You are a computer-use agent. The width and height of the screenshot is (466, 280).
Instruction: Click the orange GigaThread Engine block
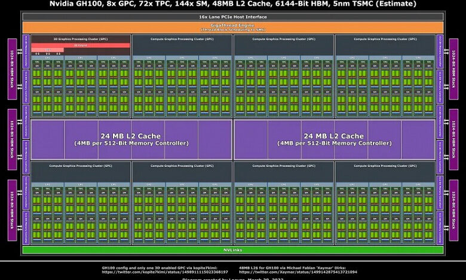(x=233, y=27)
